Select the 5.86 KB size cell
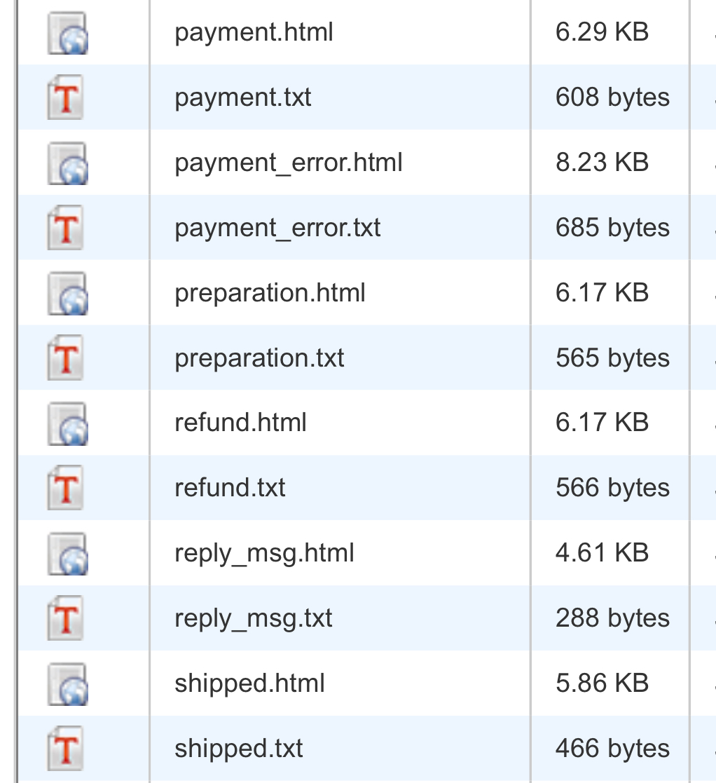The image size is (716, 783). tap(602, 683)
